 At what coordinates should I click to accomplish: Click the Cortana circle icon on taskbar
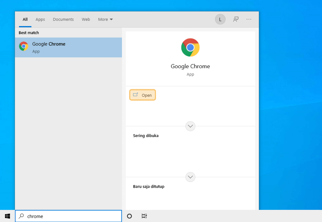coord(130,216)
